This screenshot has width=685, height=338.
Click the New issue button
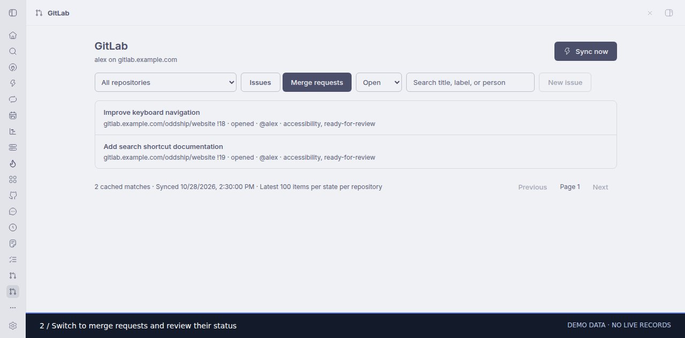click(x=565, y=82)
